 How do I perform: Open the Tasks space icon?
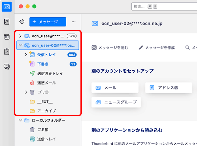click(7, 52)
